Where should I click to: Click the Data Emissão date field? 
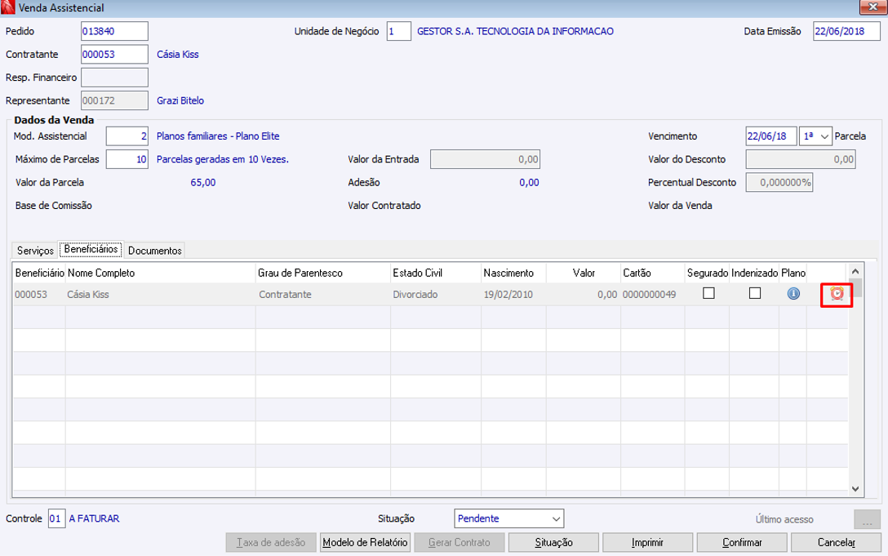[x=846, y=31]
